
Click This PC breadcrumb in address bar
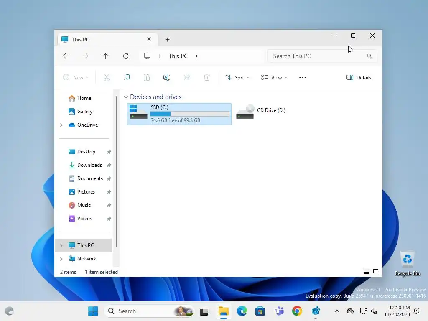(x=178, y=56)
